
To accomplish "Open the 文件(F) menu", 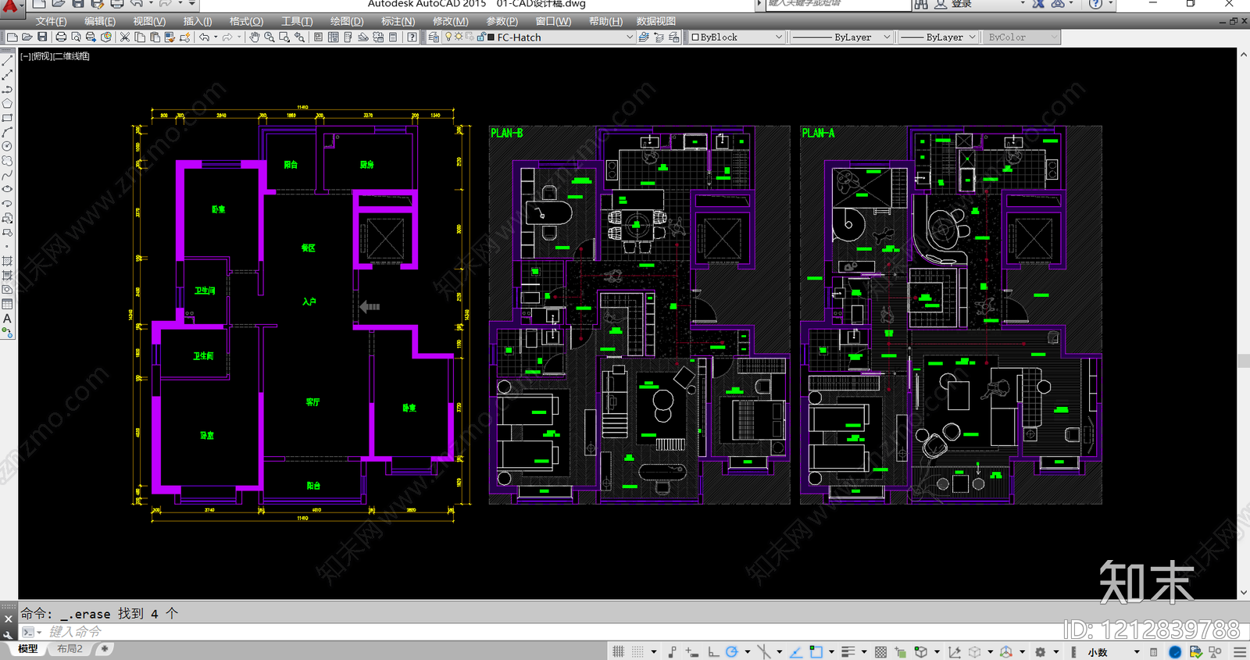I will point(51,21).
